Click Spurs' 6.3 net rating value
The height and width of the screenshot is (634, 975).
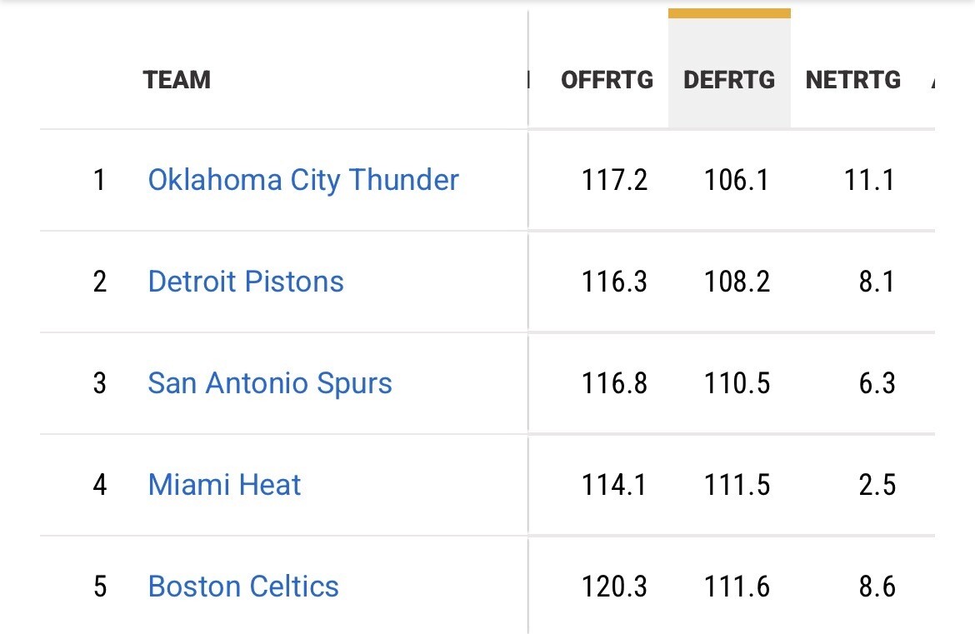pos(877,383)
